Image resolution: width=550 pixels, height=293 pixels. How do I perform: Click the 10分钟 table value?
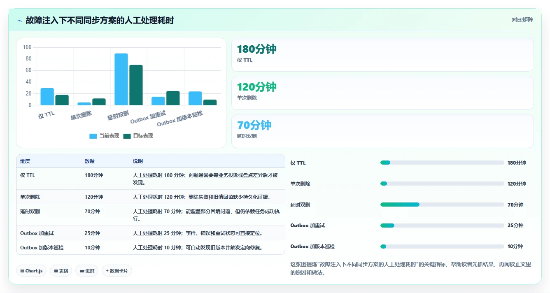pos(92,248)
